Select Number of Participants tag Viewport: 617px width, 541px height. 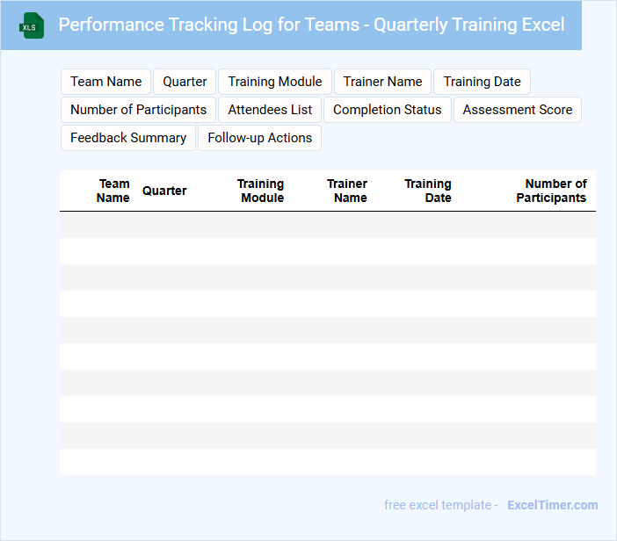[138, 110]
